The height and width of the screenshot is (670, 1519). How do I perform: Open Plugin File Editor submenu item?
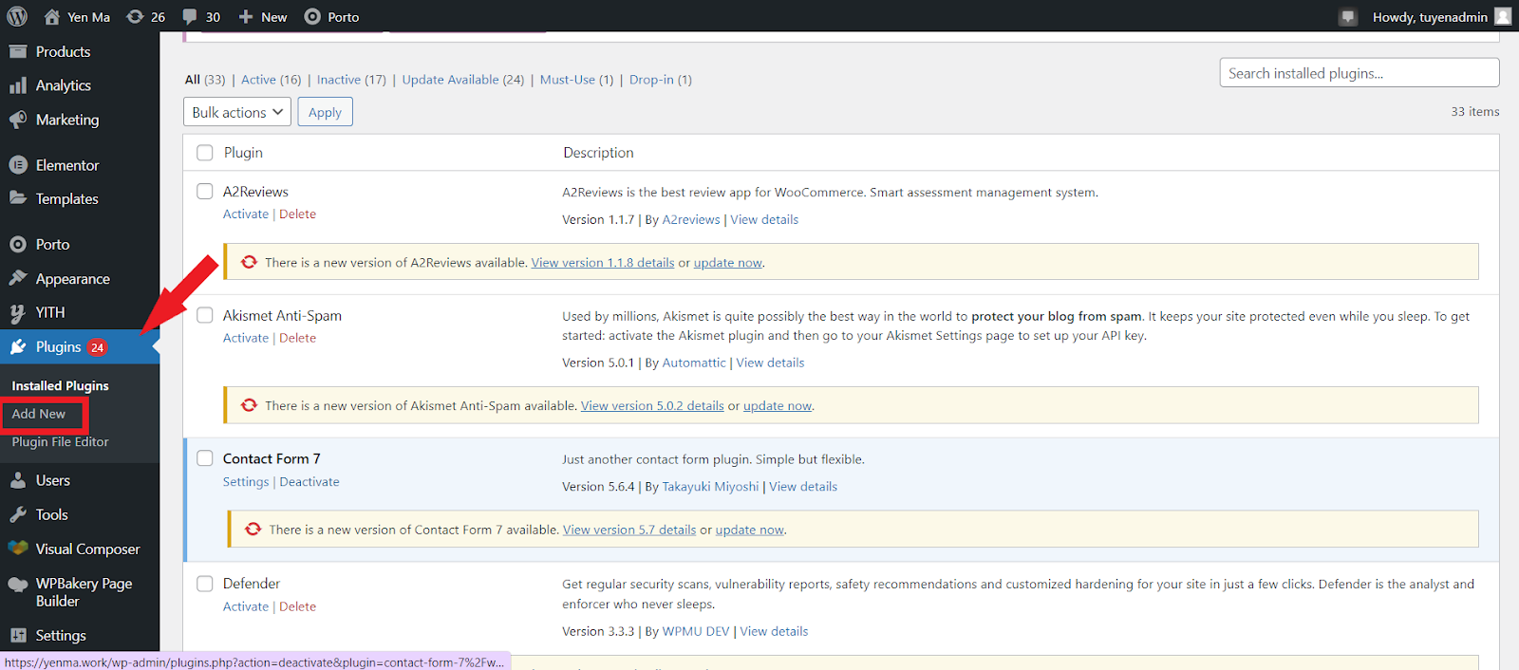coord(61,442)
